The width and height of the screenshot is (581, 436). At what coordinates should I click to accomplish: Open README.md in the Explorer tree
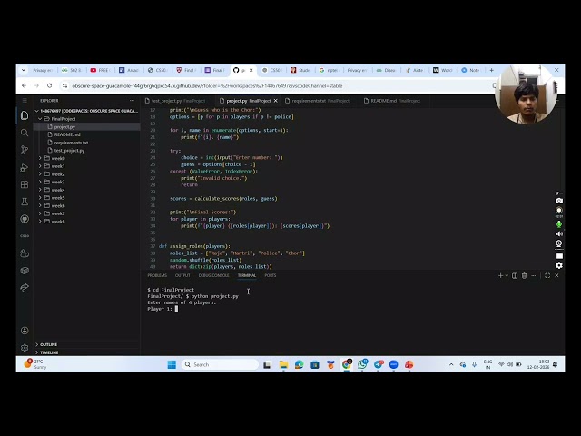tap(67, 134)
